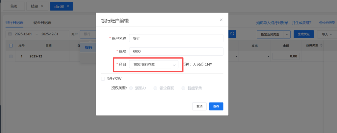Viewport: 337px width, 133px height.
Task: Open the 导入 dropdown menu
Action: (x=327, y=34)
